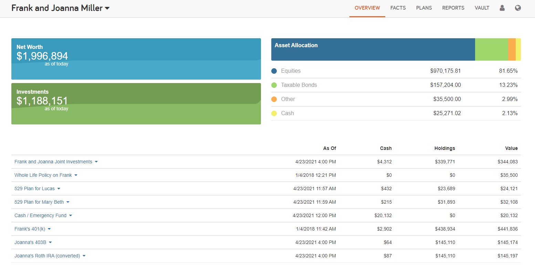This screenshot has height=265, width=535.
Task: Open the Frank's 401(k) dropdown arrow
Action: click(49, 229)
